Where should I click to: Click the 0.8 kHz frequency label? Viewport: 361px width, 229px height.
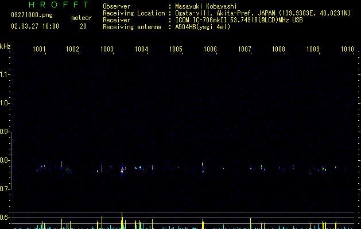(5, 160)
